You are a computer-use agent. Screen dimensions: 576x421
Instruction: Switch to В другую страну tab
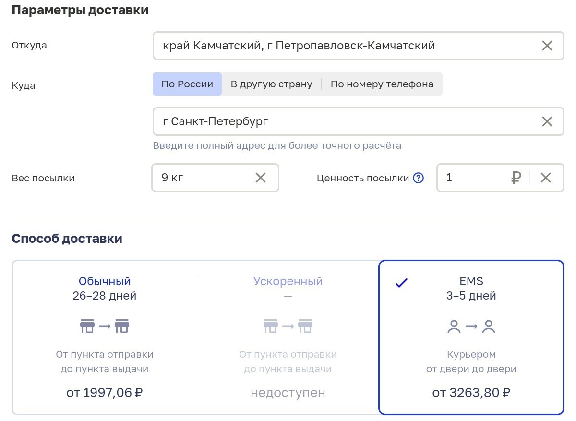[271, 84]
